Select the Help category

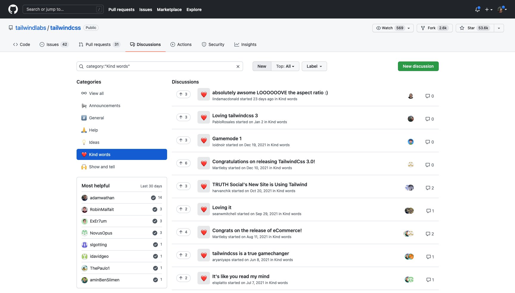click(x=122, y=130)
